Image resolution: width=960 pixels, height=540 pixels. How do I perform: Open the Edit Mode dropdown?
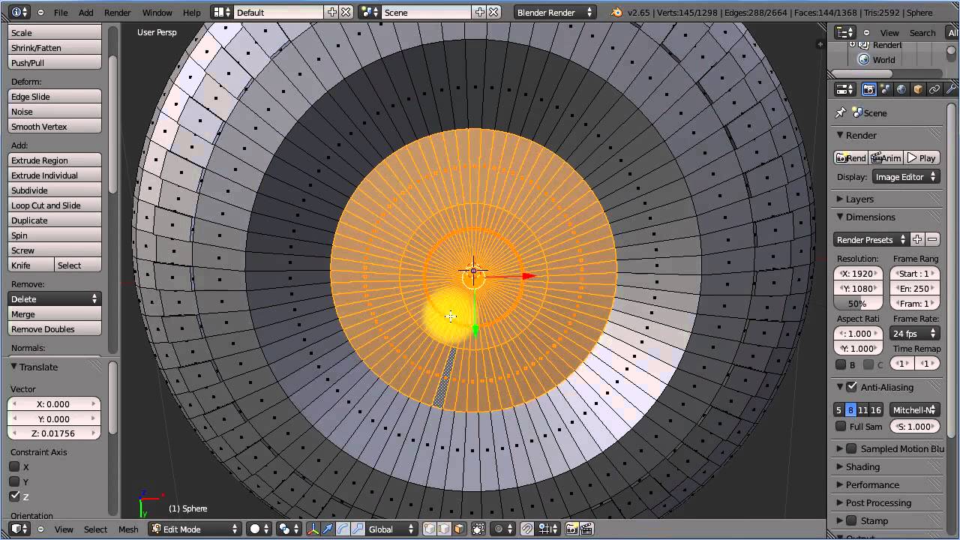click(x=194, y=529)
